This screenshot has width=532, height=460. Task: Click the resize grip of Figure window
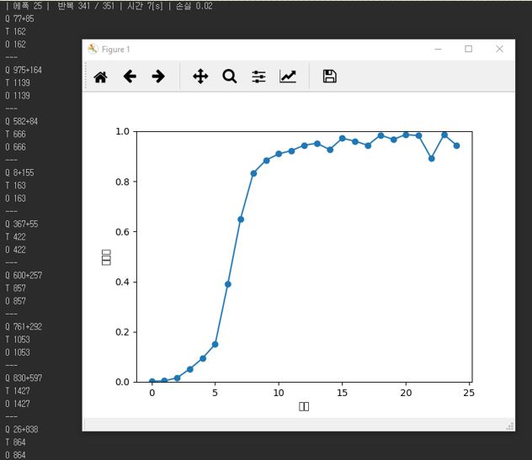[x=510, y=426]
